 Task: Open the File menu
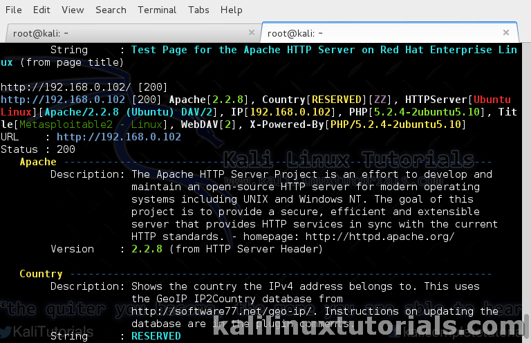(13, 10)
